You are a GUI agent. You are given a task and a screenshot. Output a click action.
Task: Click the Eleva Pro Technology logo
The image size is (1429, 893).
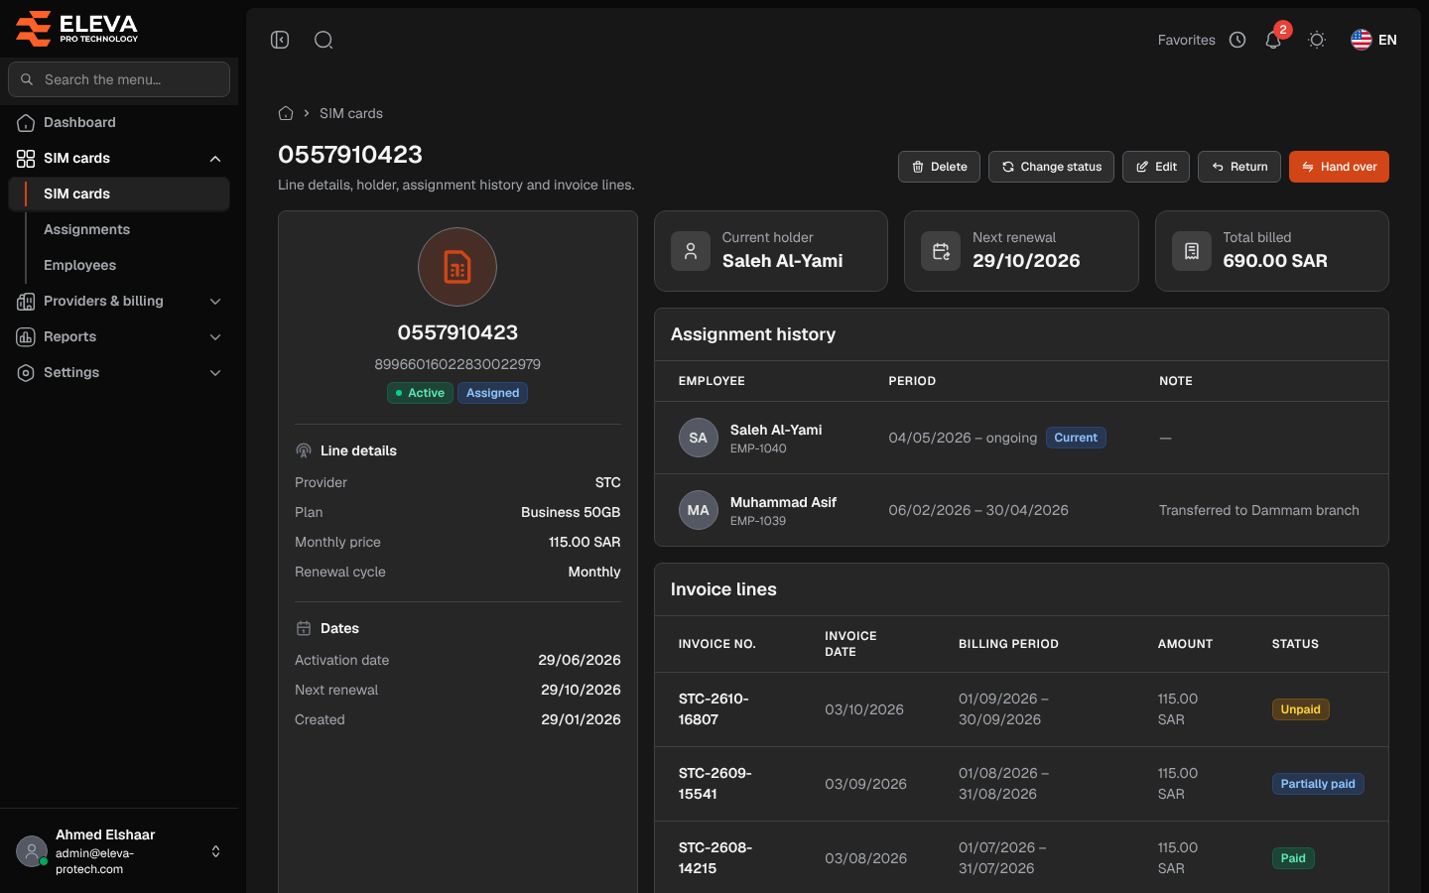tap(77, 29)
